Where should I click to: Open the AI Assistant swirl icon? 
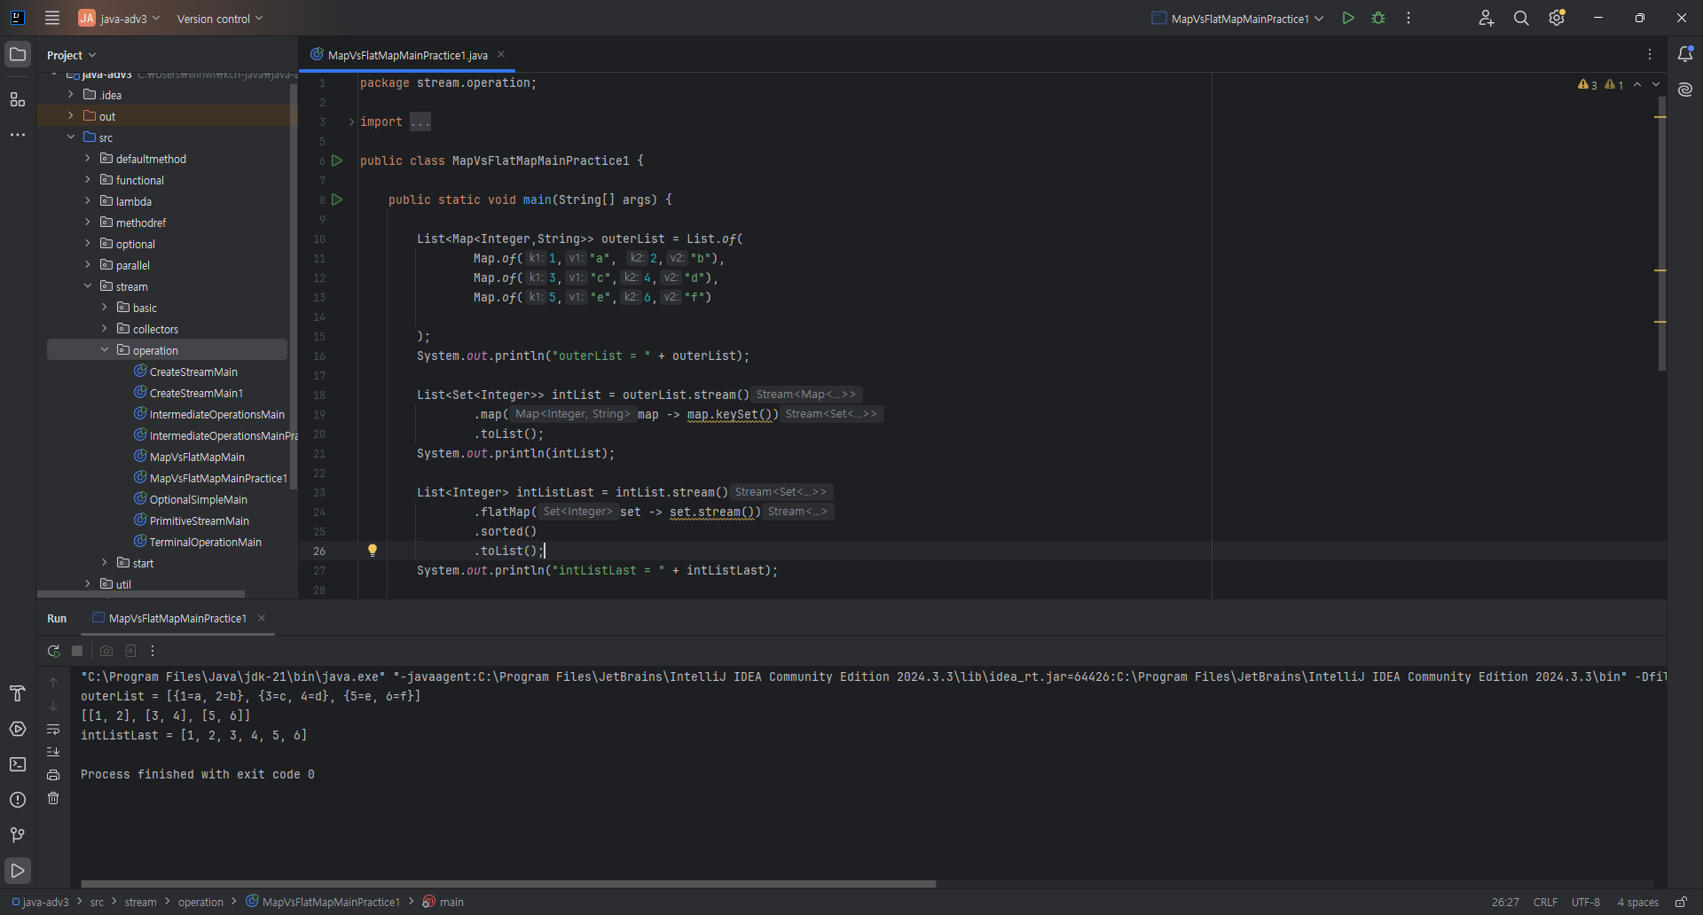click(1685, 90)
